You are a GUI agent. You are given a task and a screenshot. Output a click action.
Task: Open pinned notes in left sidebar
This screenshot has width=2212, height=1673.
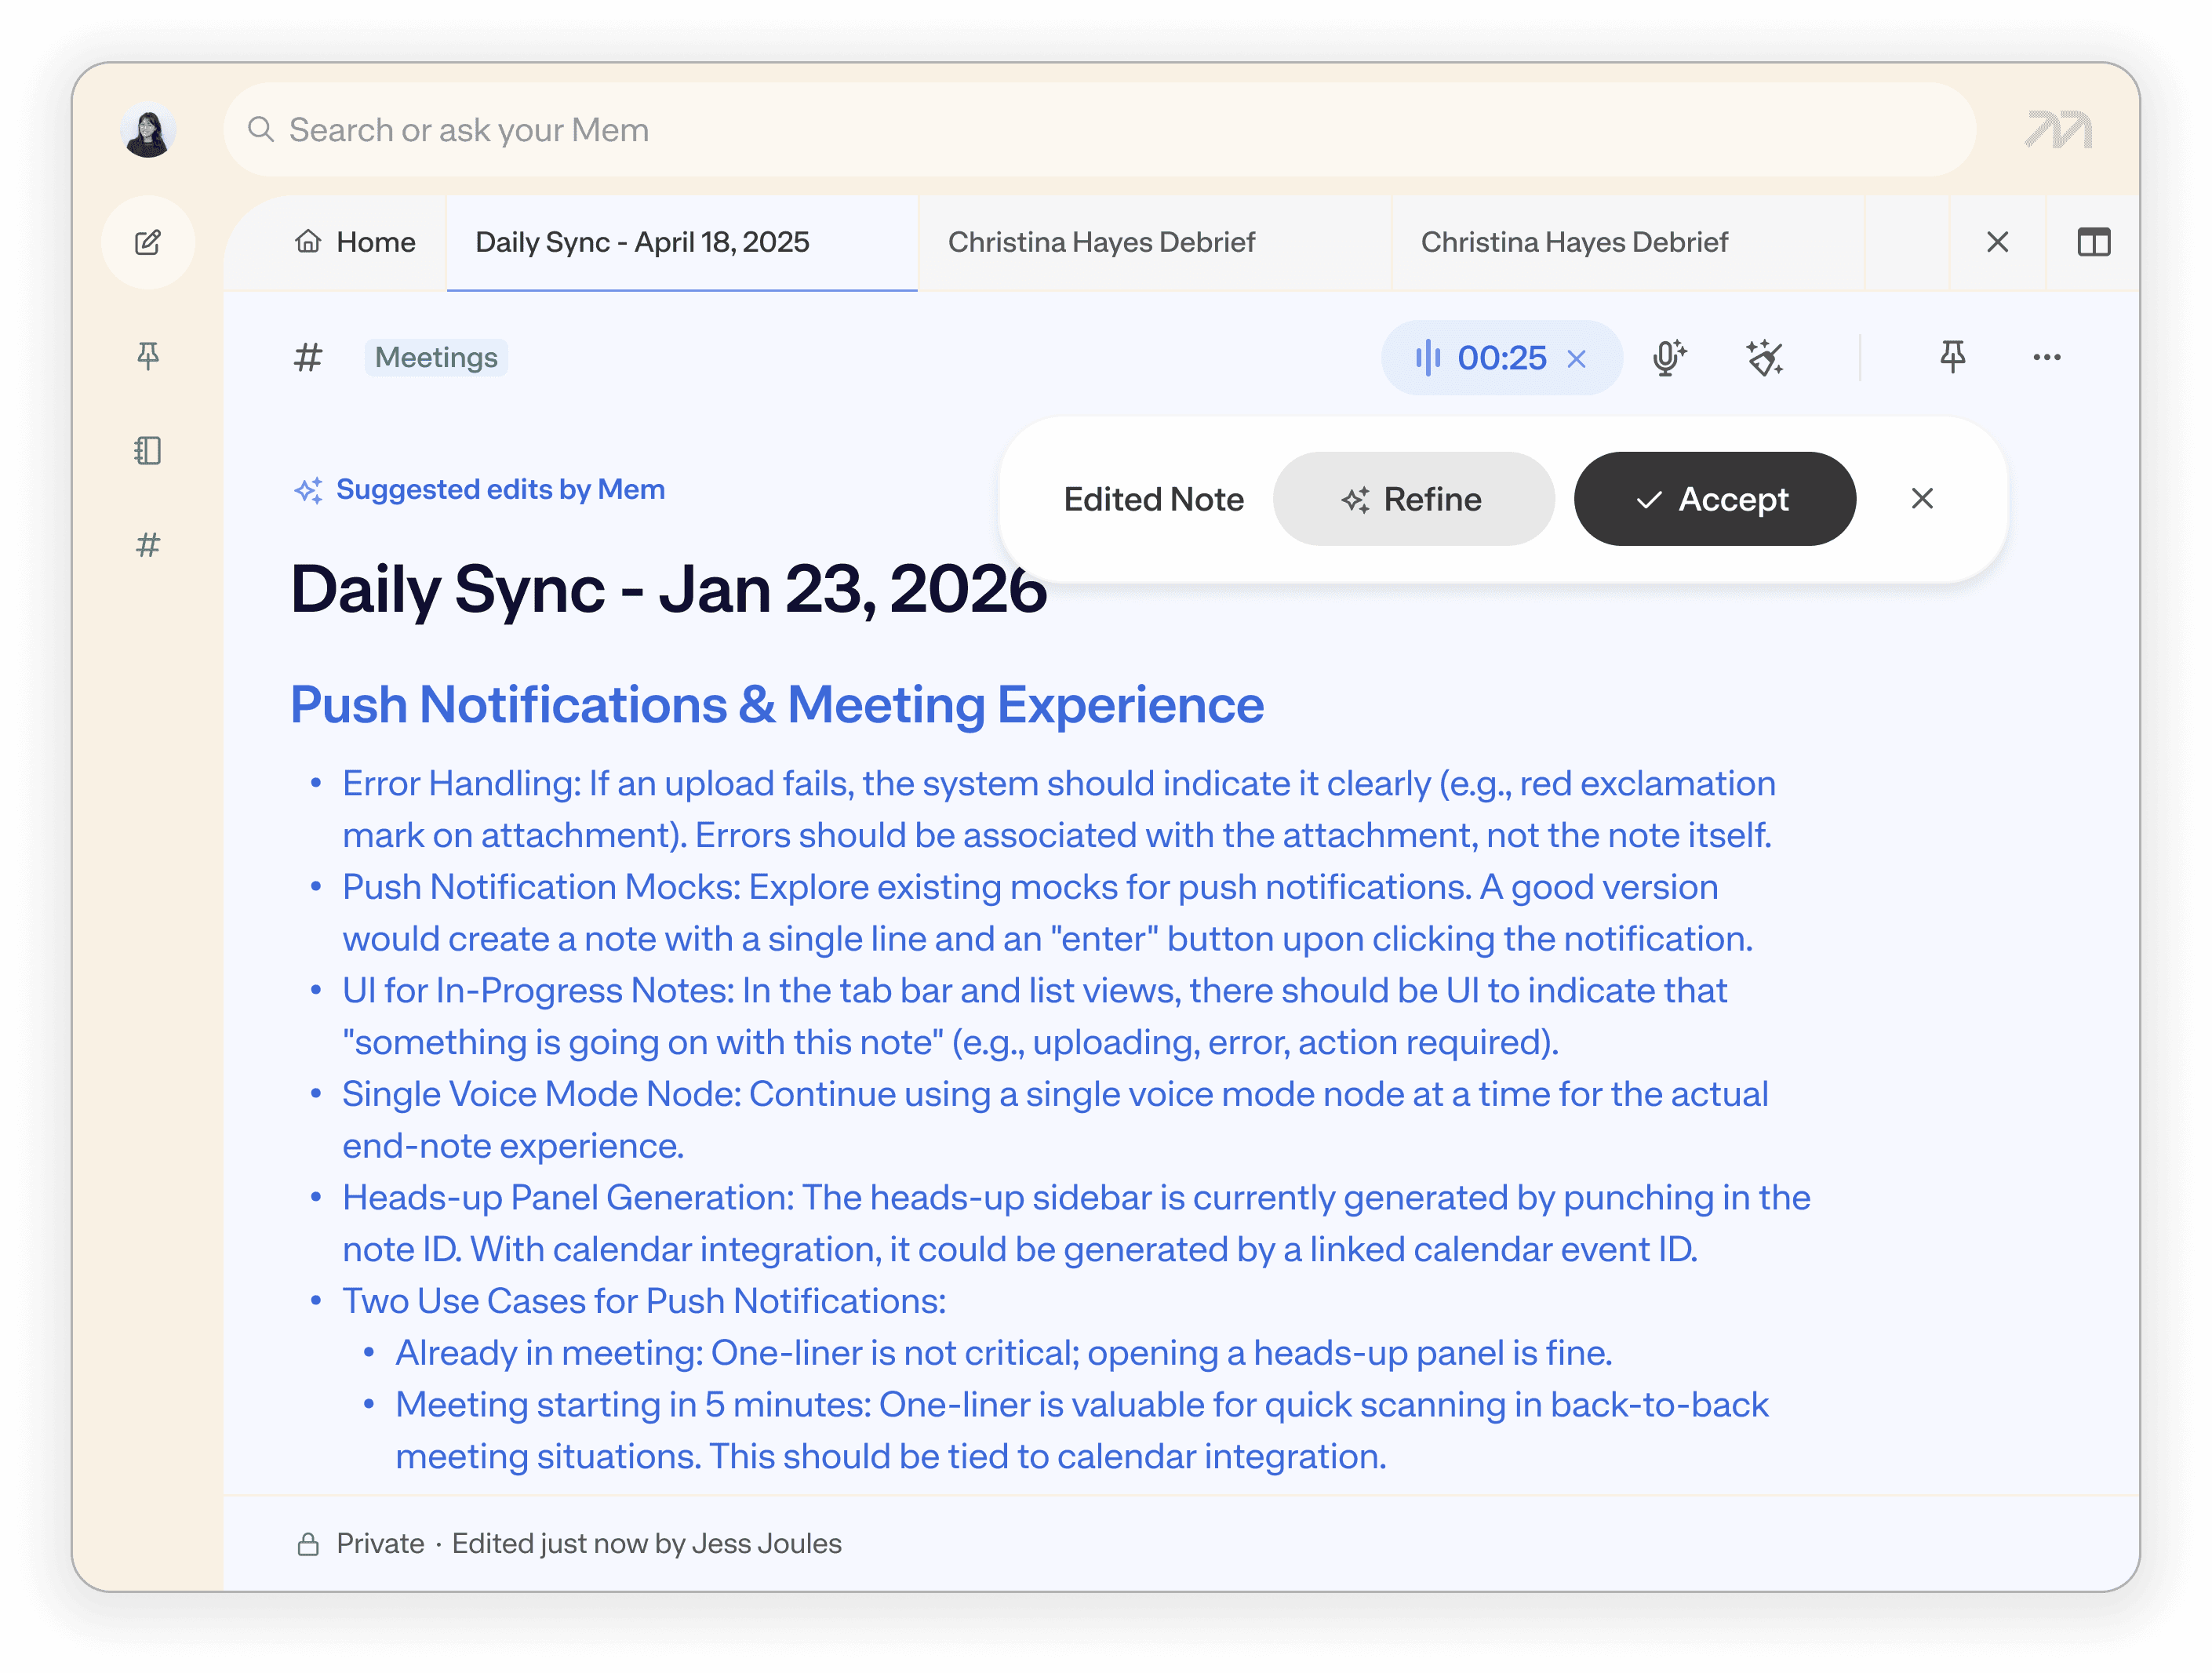pos(148,355)
